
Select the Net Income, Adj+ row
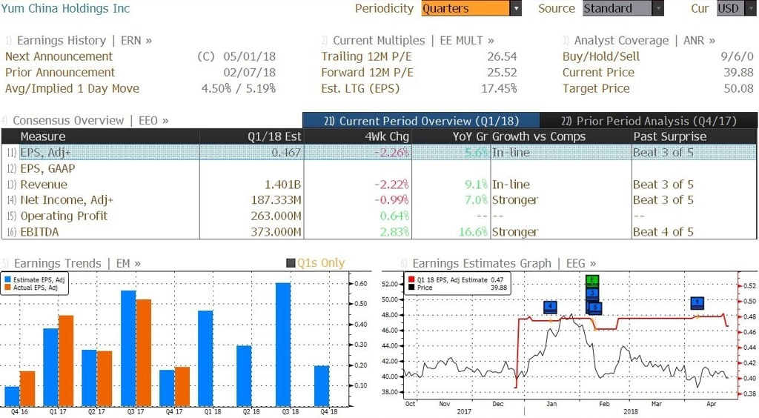[x=379, y=200]
